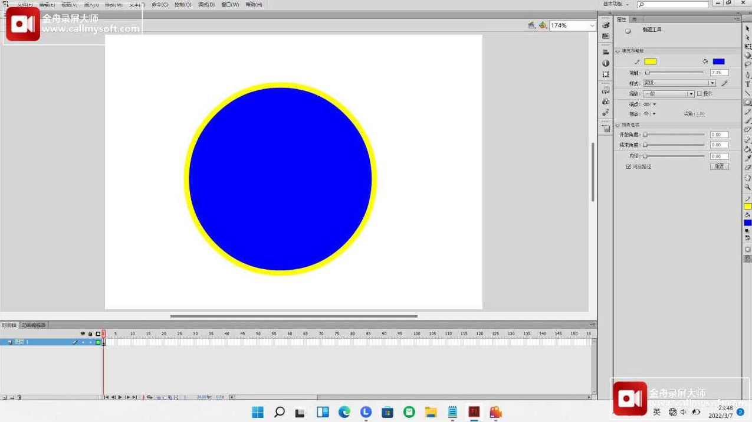This screenshot has height=422, width=752.
Task: Open the 窗口(W) menu
Action: coord(230,4)
